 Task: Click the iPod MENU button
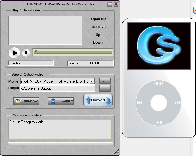click(158, 84)
